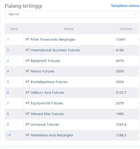140x149 pixels.
Task: Open the Hari ini period dropdown
Action: (x=72, y=14)
